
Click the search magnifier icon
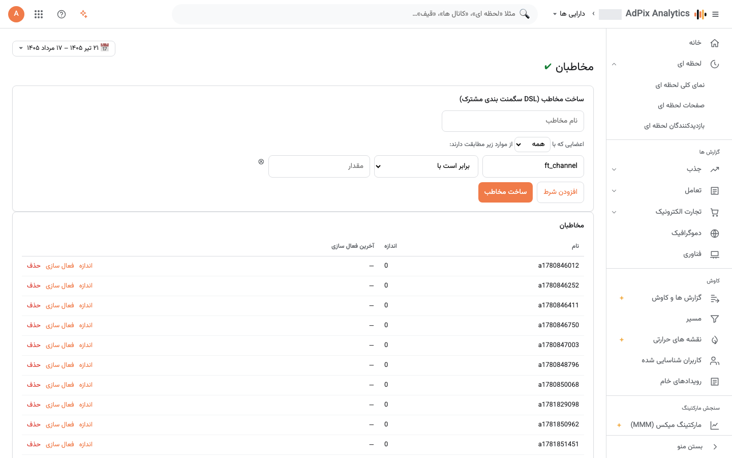525,14
